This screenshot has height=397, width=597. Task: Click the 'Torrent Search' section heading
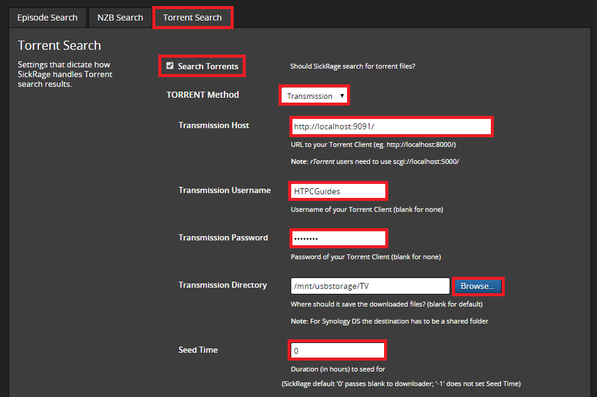(x=59, y=46)
